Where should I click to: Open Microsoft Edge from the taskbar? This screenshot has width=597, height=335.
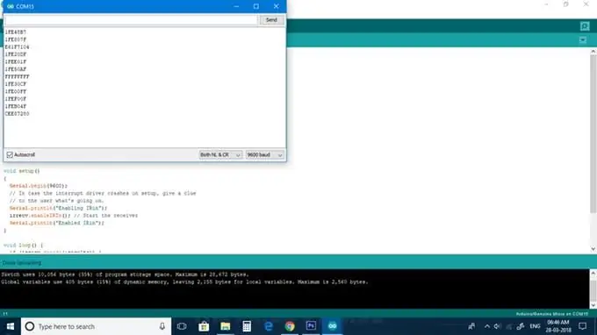pos(269,326)
